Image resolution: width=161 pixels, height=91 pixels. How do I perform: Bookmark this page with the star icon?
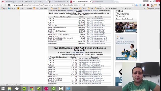(x=133, y=5)
